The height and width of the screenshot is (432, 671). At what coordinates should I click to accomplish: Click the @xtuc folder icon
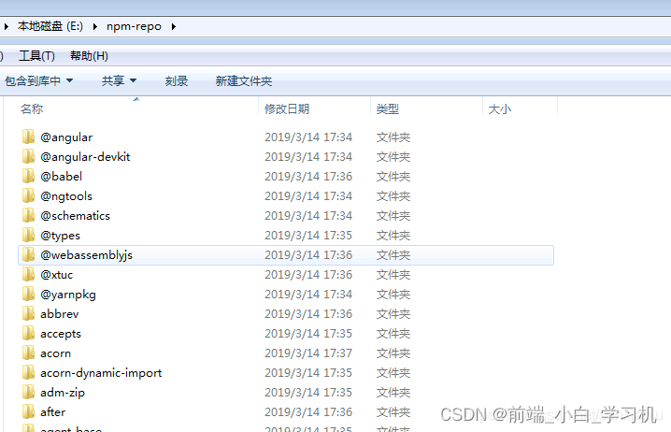[28, 275]
